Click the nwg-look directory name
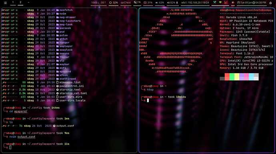Viewport: 276px width, 154px height. click(x=66, y=25)
